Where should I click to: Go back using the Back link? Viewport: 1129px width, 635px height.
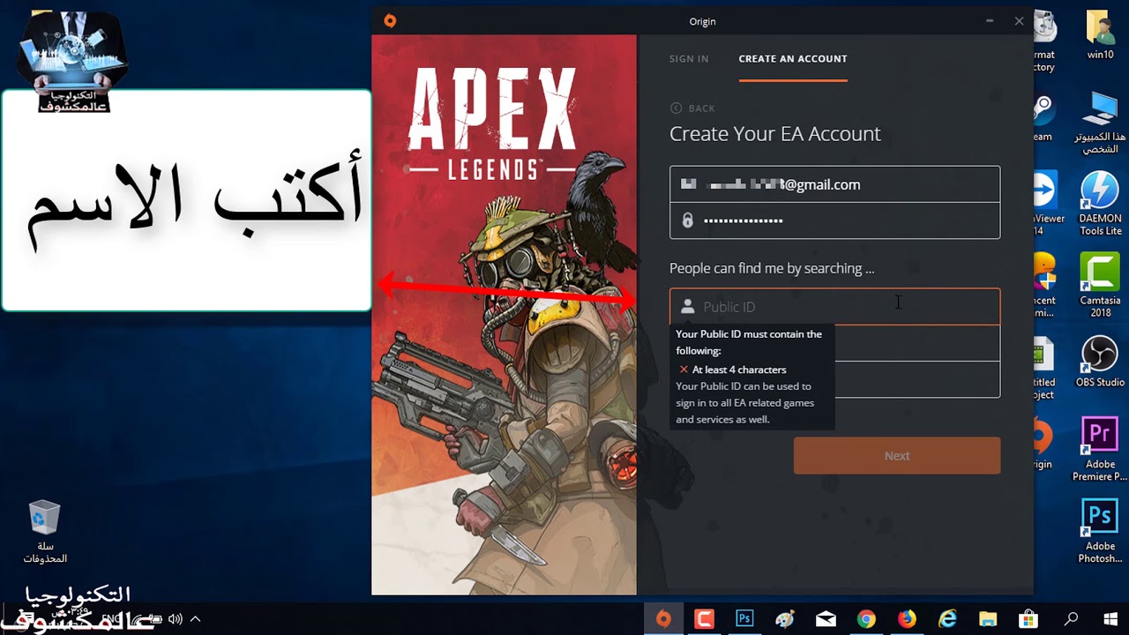pos(692,108)
